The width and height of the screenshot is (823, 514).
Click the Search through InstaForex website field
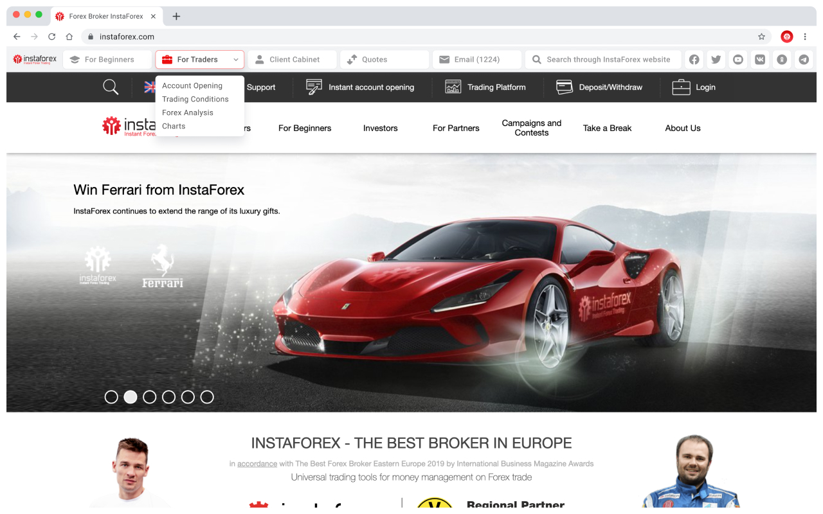(603, 59)
